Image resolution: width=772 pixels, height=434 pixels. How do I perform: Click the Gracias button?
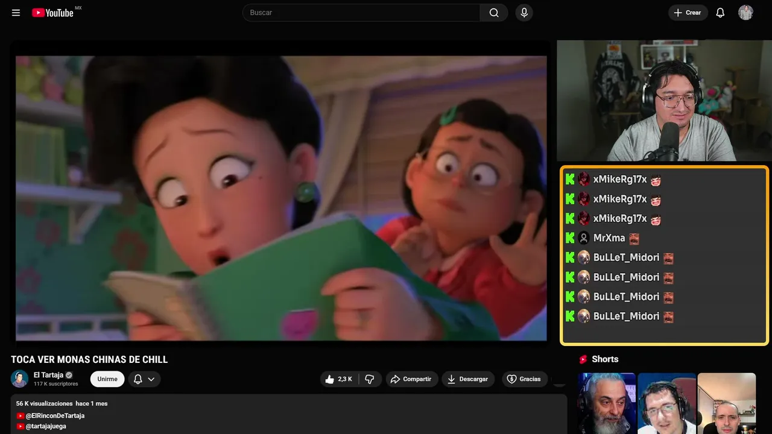click(524, 379)
